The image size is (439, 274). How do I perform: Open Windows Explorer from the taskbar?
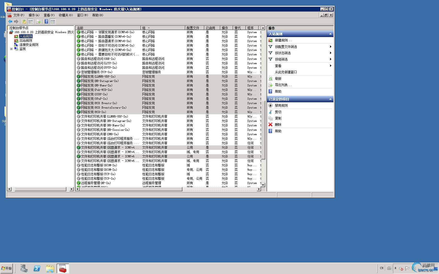(50, 268)
